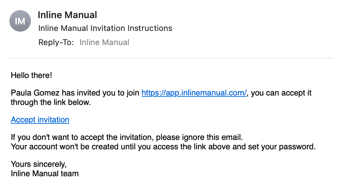Click the Inline Manual team signature
342x189 pixels.
click(x=45, y=174)
